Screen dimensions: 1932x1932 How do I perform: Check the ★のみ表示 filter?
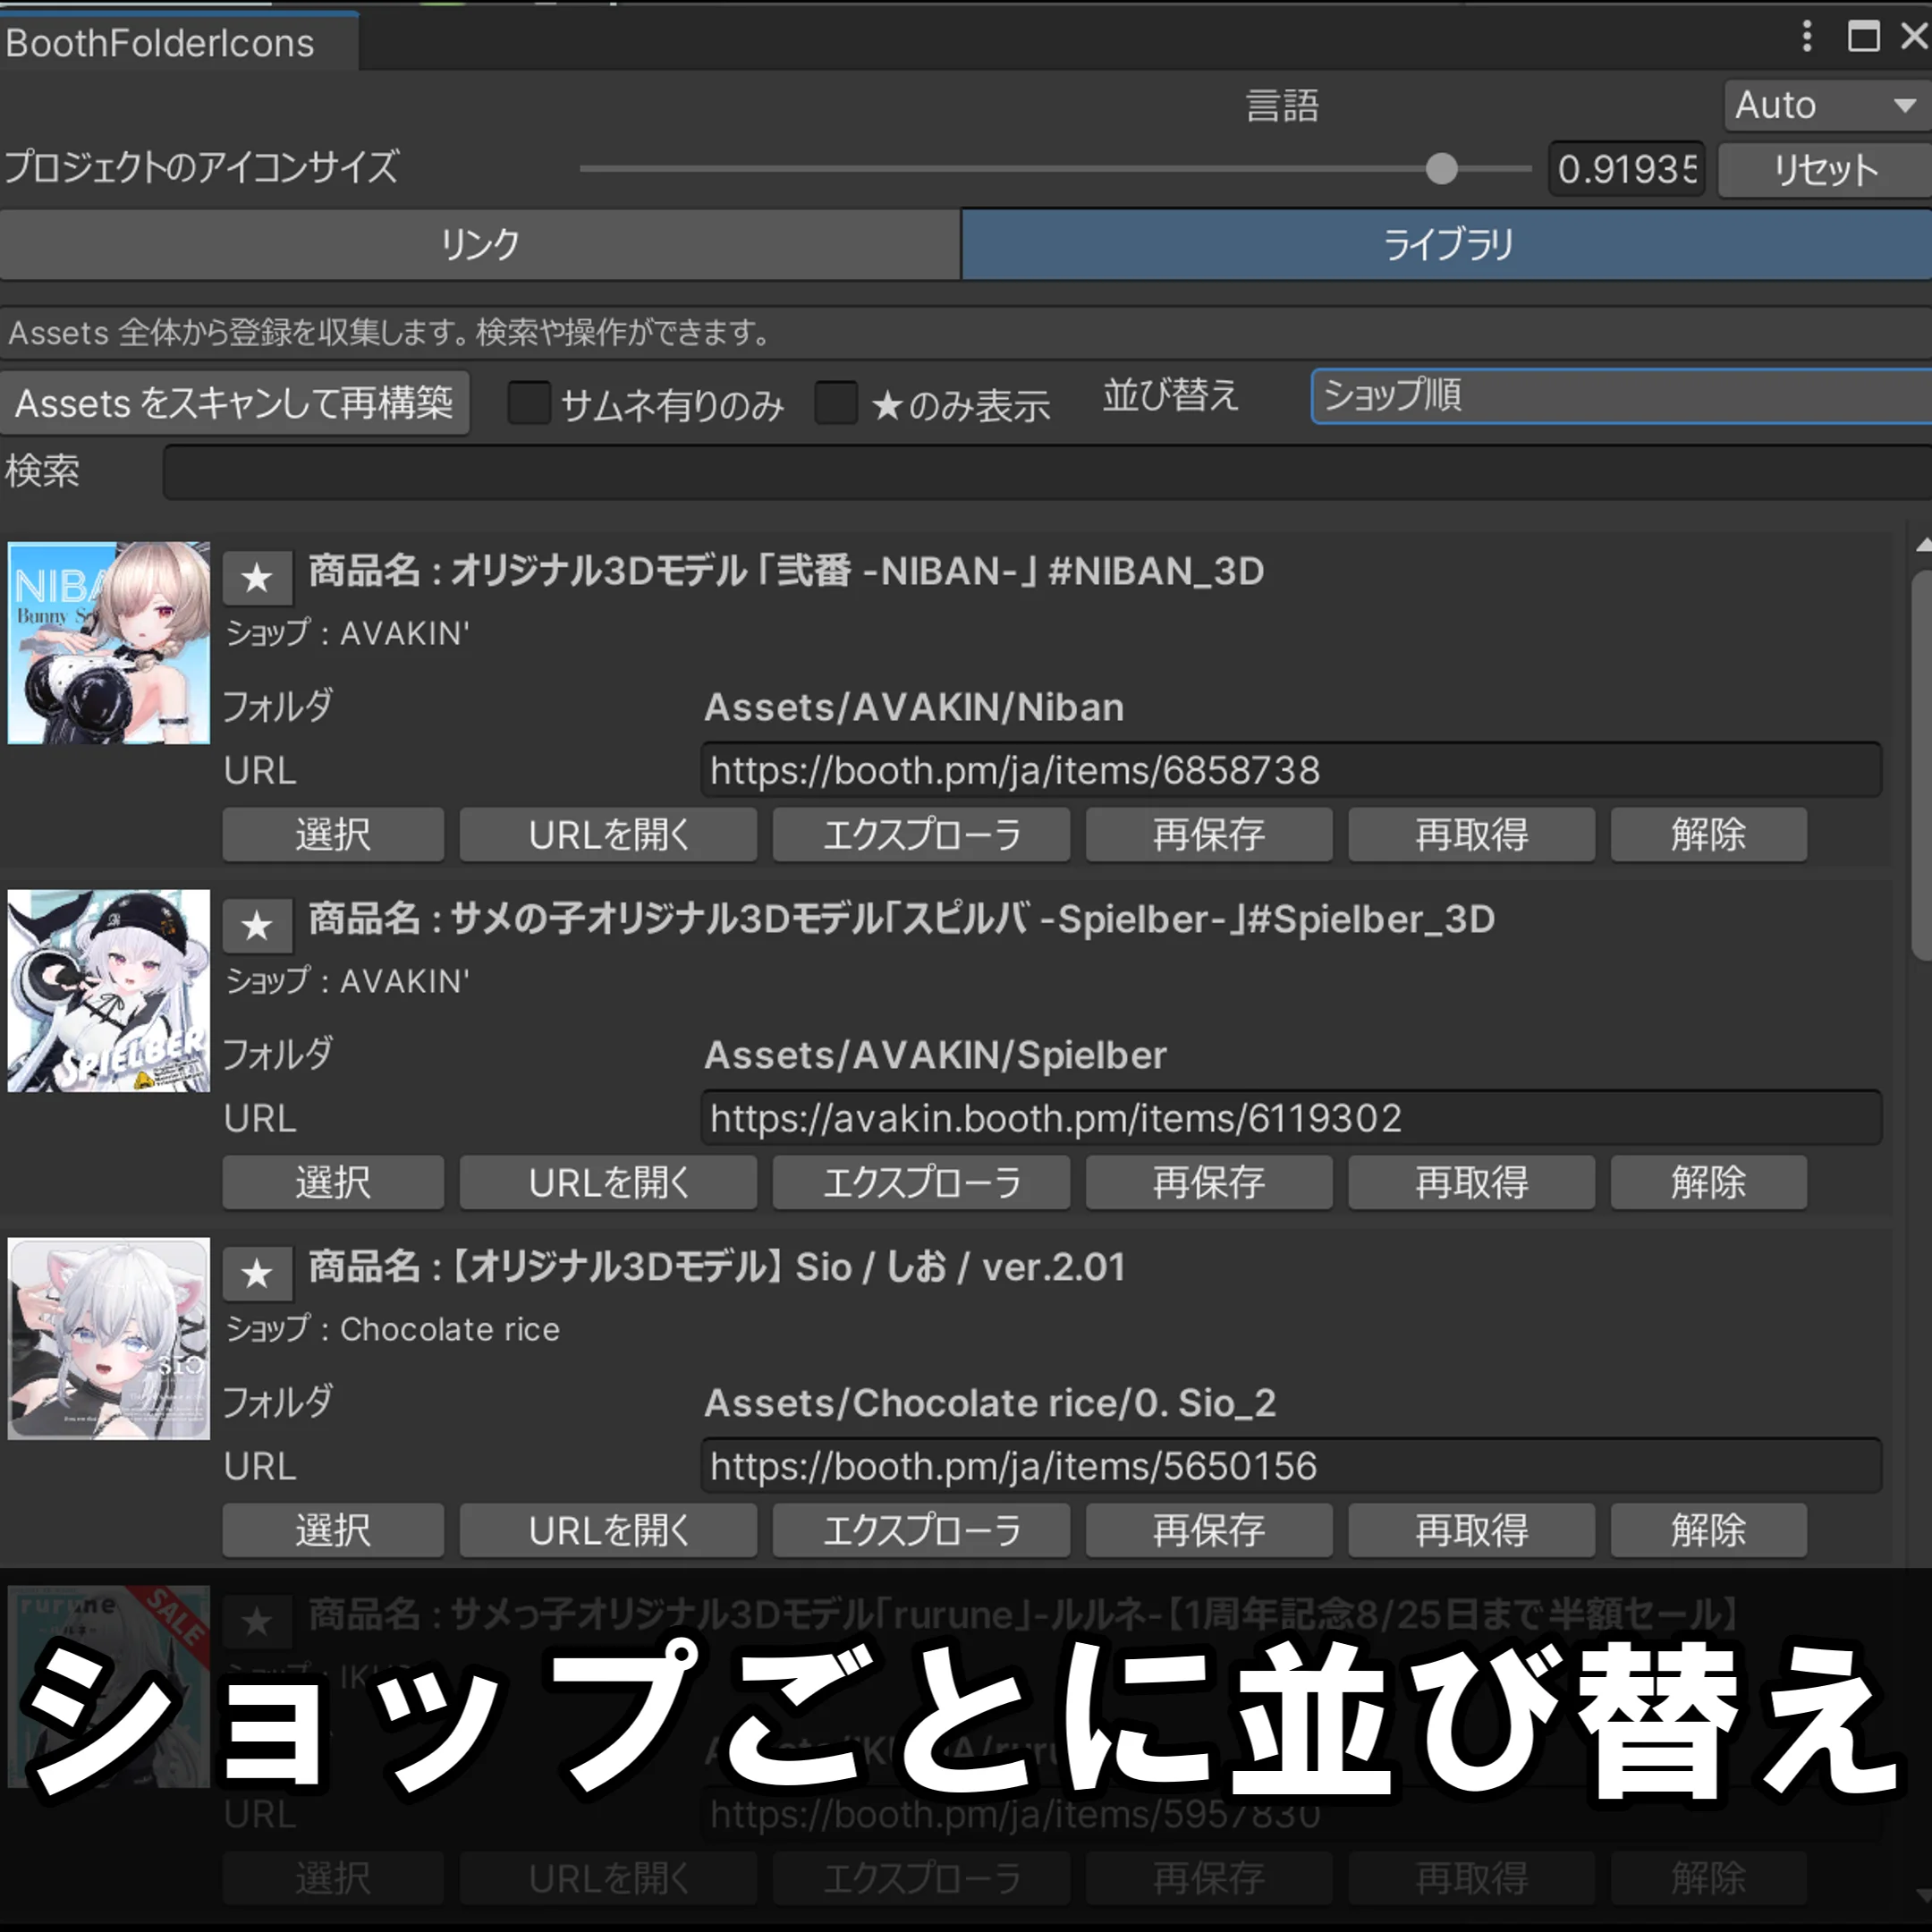pyautogui.click(x=837, y=403)
